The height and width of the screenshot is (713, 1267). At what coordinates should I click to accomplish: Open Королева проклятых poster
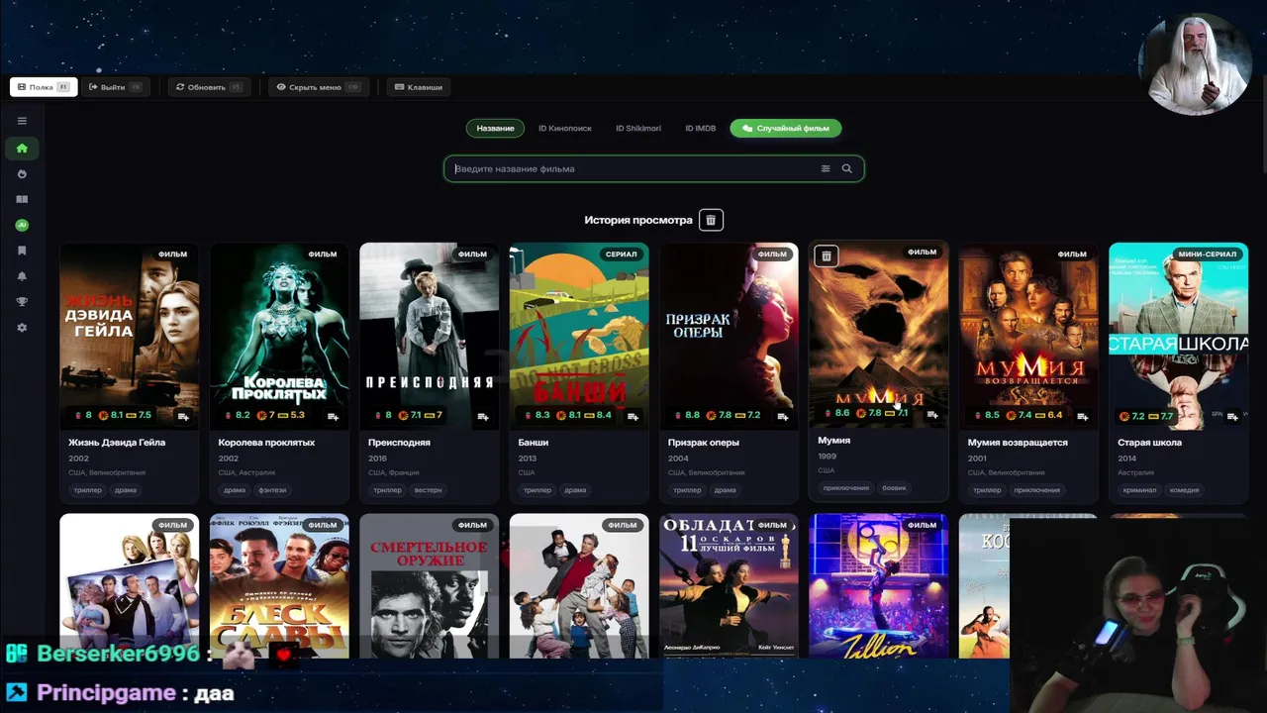[279, 336]
